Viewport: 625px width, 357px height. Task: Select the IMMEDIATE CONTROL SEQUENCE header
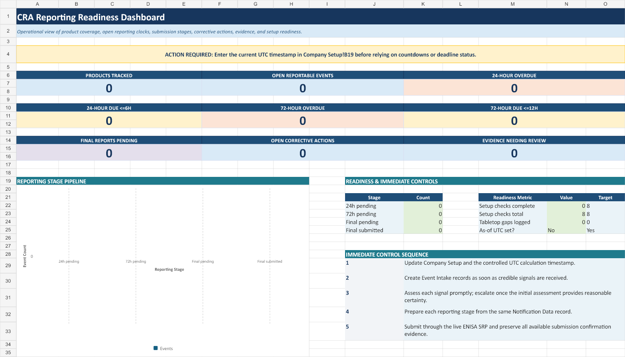pyautogui.click(x=485, y=254)
